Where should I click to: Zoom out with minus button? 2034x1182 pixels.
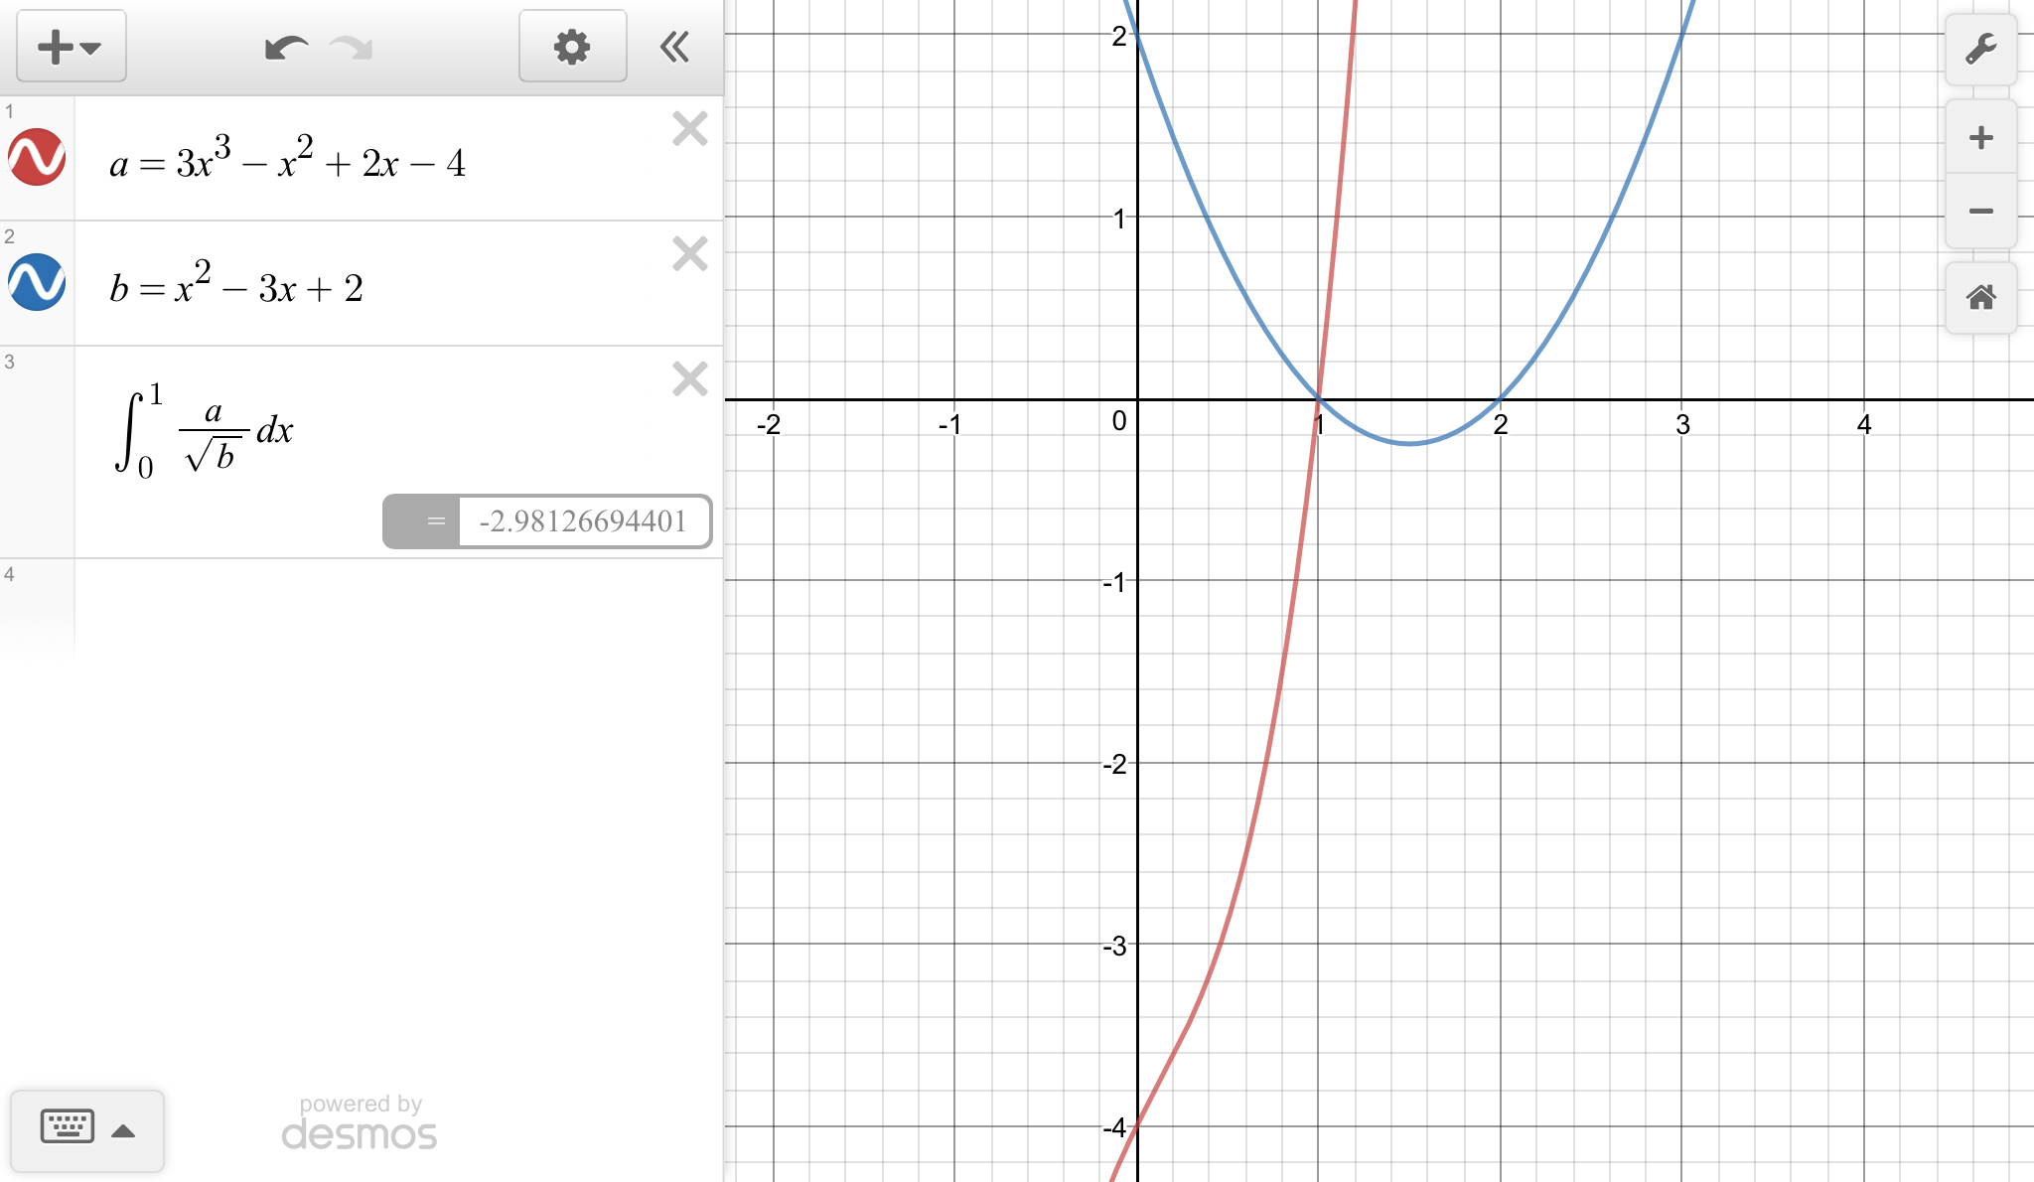(1980, 211)
